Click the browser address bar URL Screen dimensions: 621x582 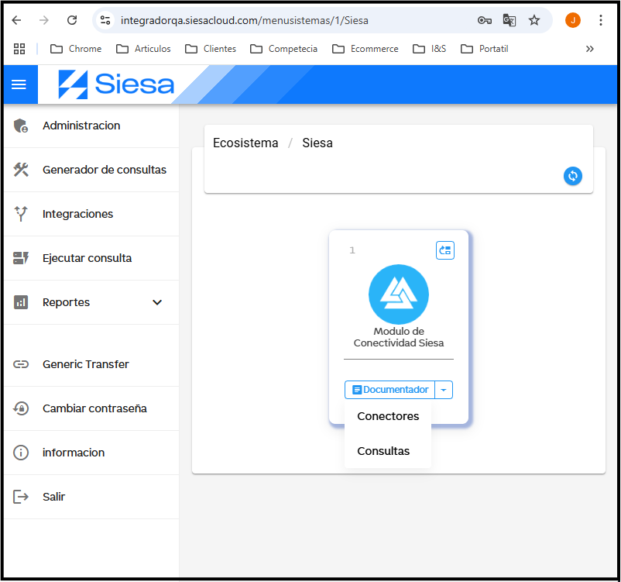(x=244, y=20)
